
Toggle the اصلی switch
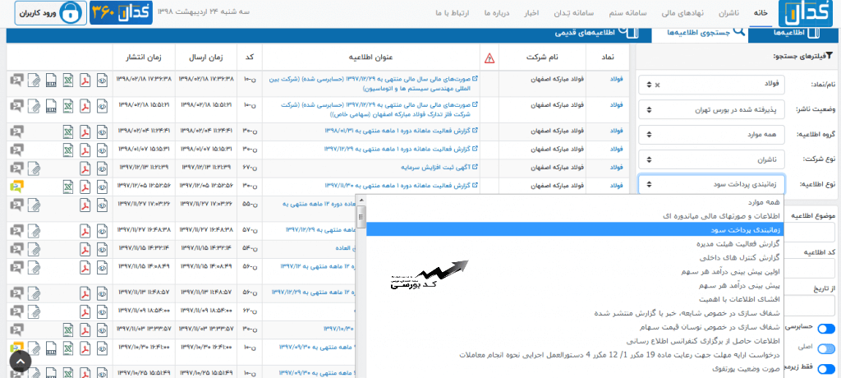pos(826,348)
